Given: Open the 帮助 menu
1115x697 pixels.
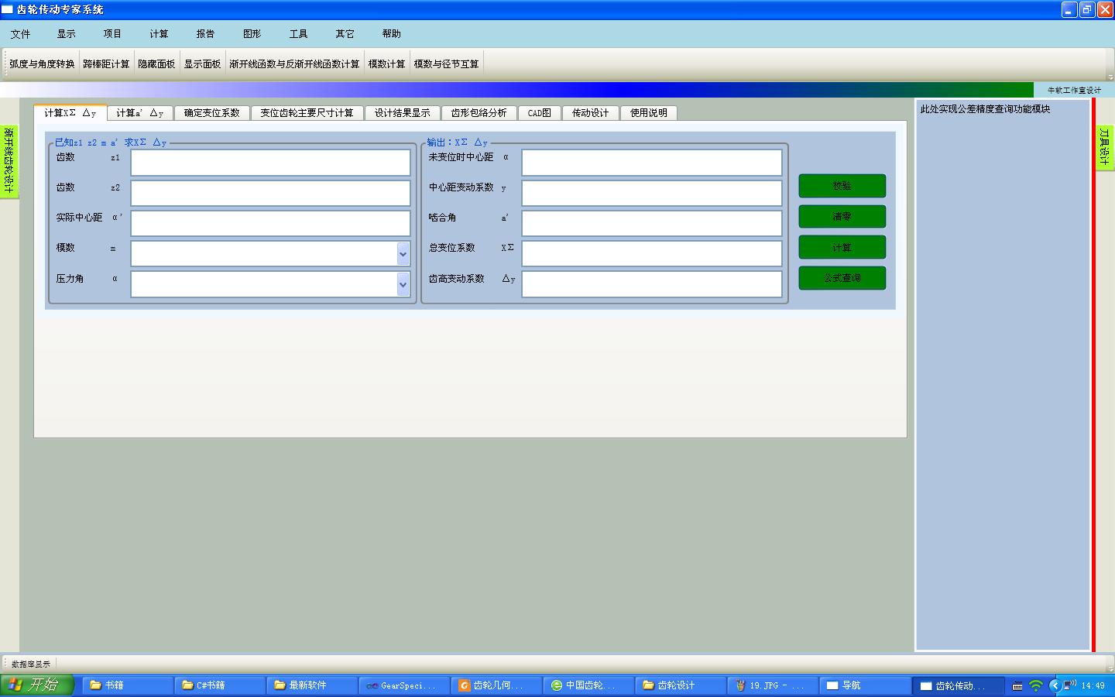Looking at the screenshot, I should [x=392, y=34].
